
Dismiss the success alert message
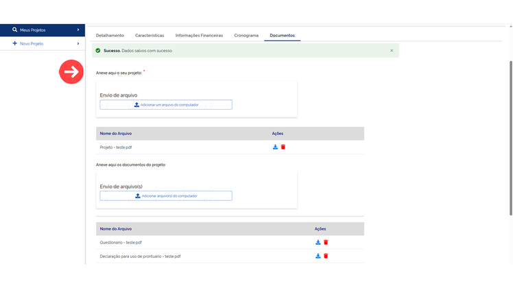click(392, 51)
